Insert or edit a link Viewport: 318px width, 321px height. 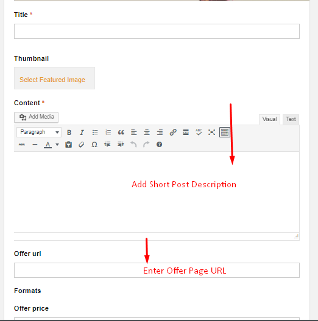coord(173,133)
